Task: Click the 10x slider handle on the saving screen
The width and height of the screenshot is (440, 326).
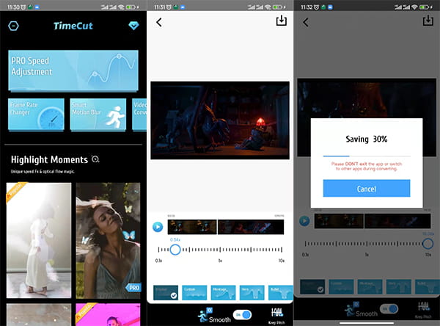Action: [x=428, y=243]
